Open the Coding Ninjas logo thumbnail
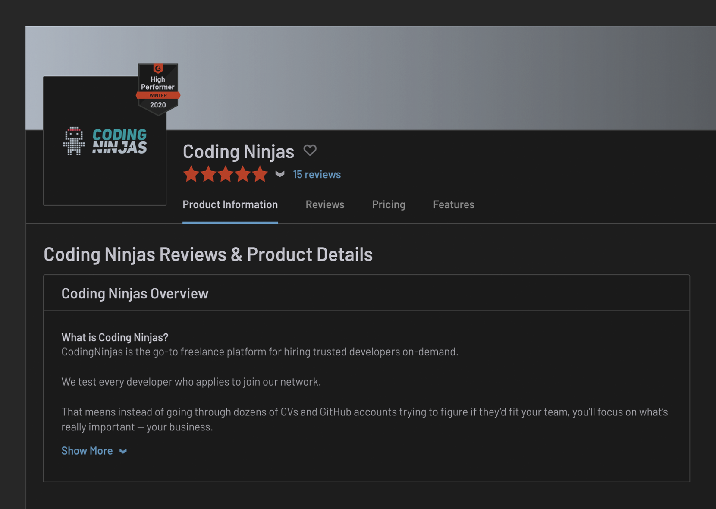This screenshot has height=509, width=716. [x=105, y=141]
